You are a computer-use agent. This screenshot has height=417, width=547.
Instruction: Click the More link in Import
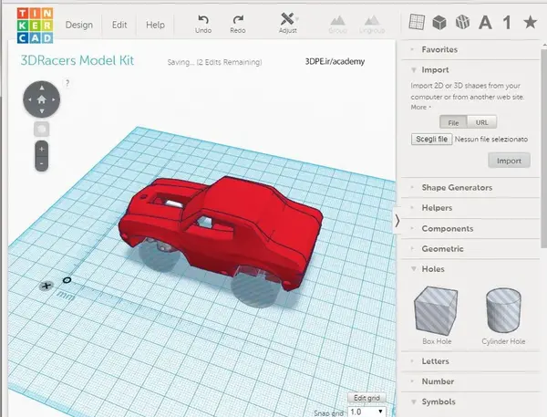click(418, 108)
